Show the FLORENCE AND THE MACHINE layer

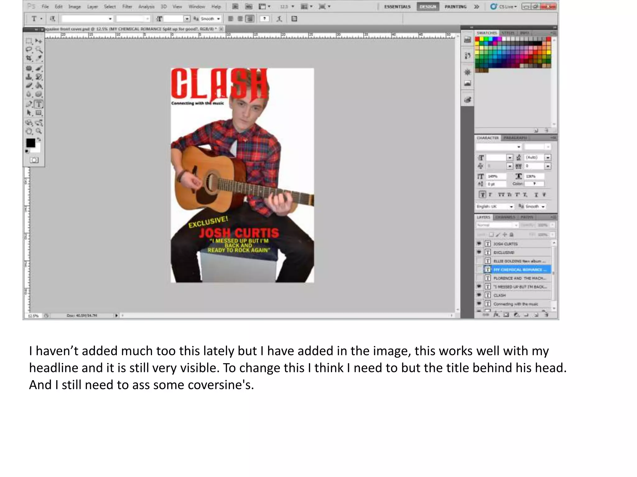pos(479,278)
